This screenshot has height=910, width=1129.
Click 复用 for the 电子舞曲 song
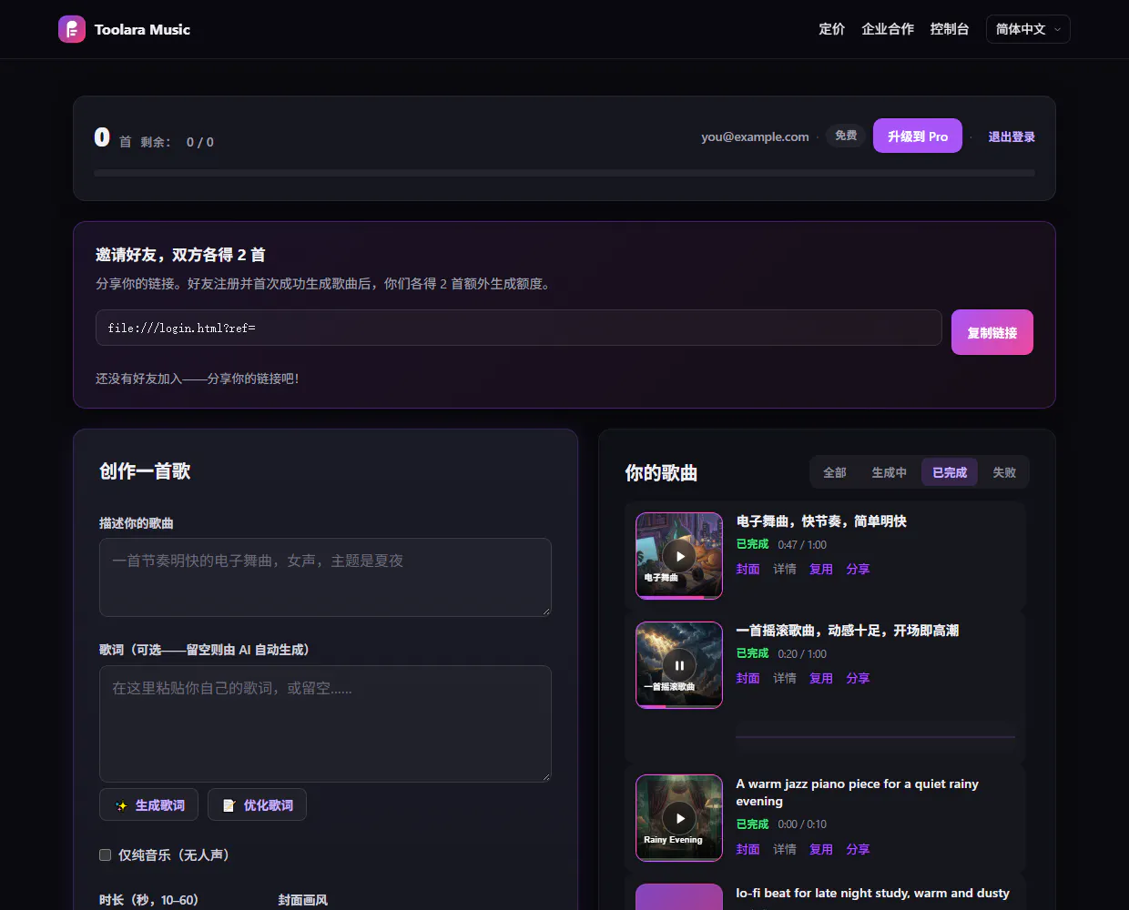[x=821, y=569]
